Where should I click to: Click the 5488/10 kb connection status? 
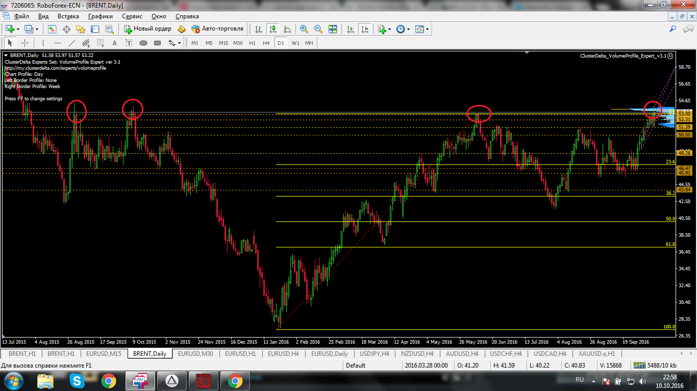[654, 365]
